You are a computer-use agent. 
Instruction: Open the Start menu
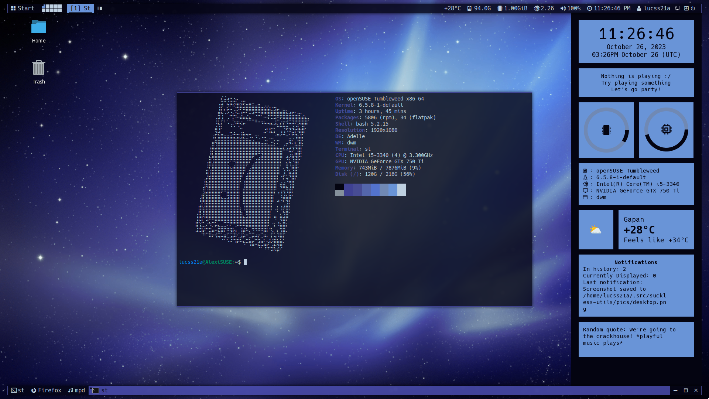coord(23,8)
